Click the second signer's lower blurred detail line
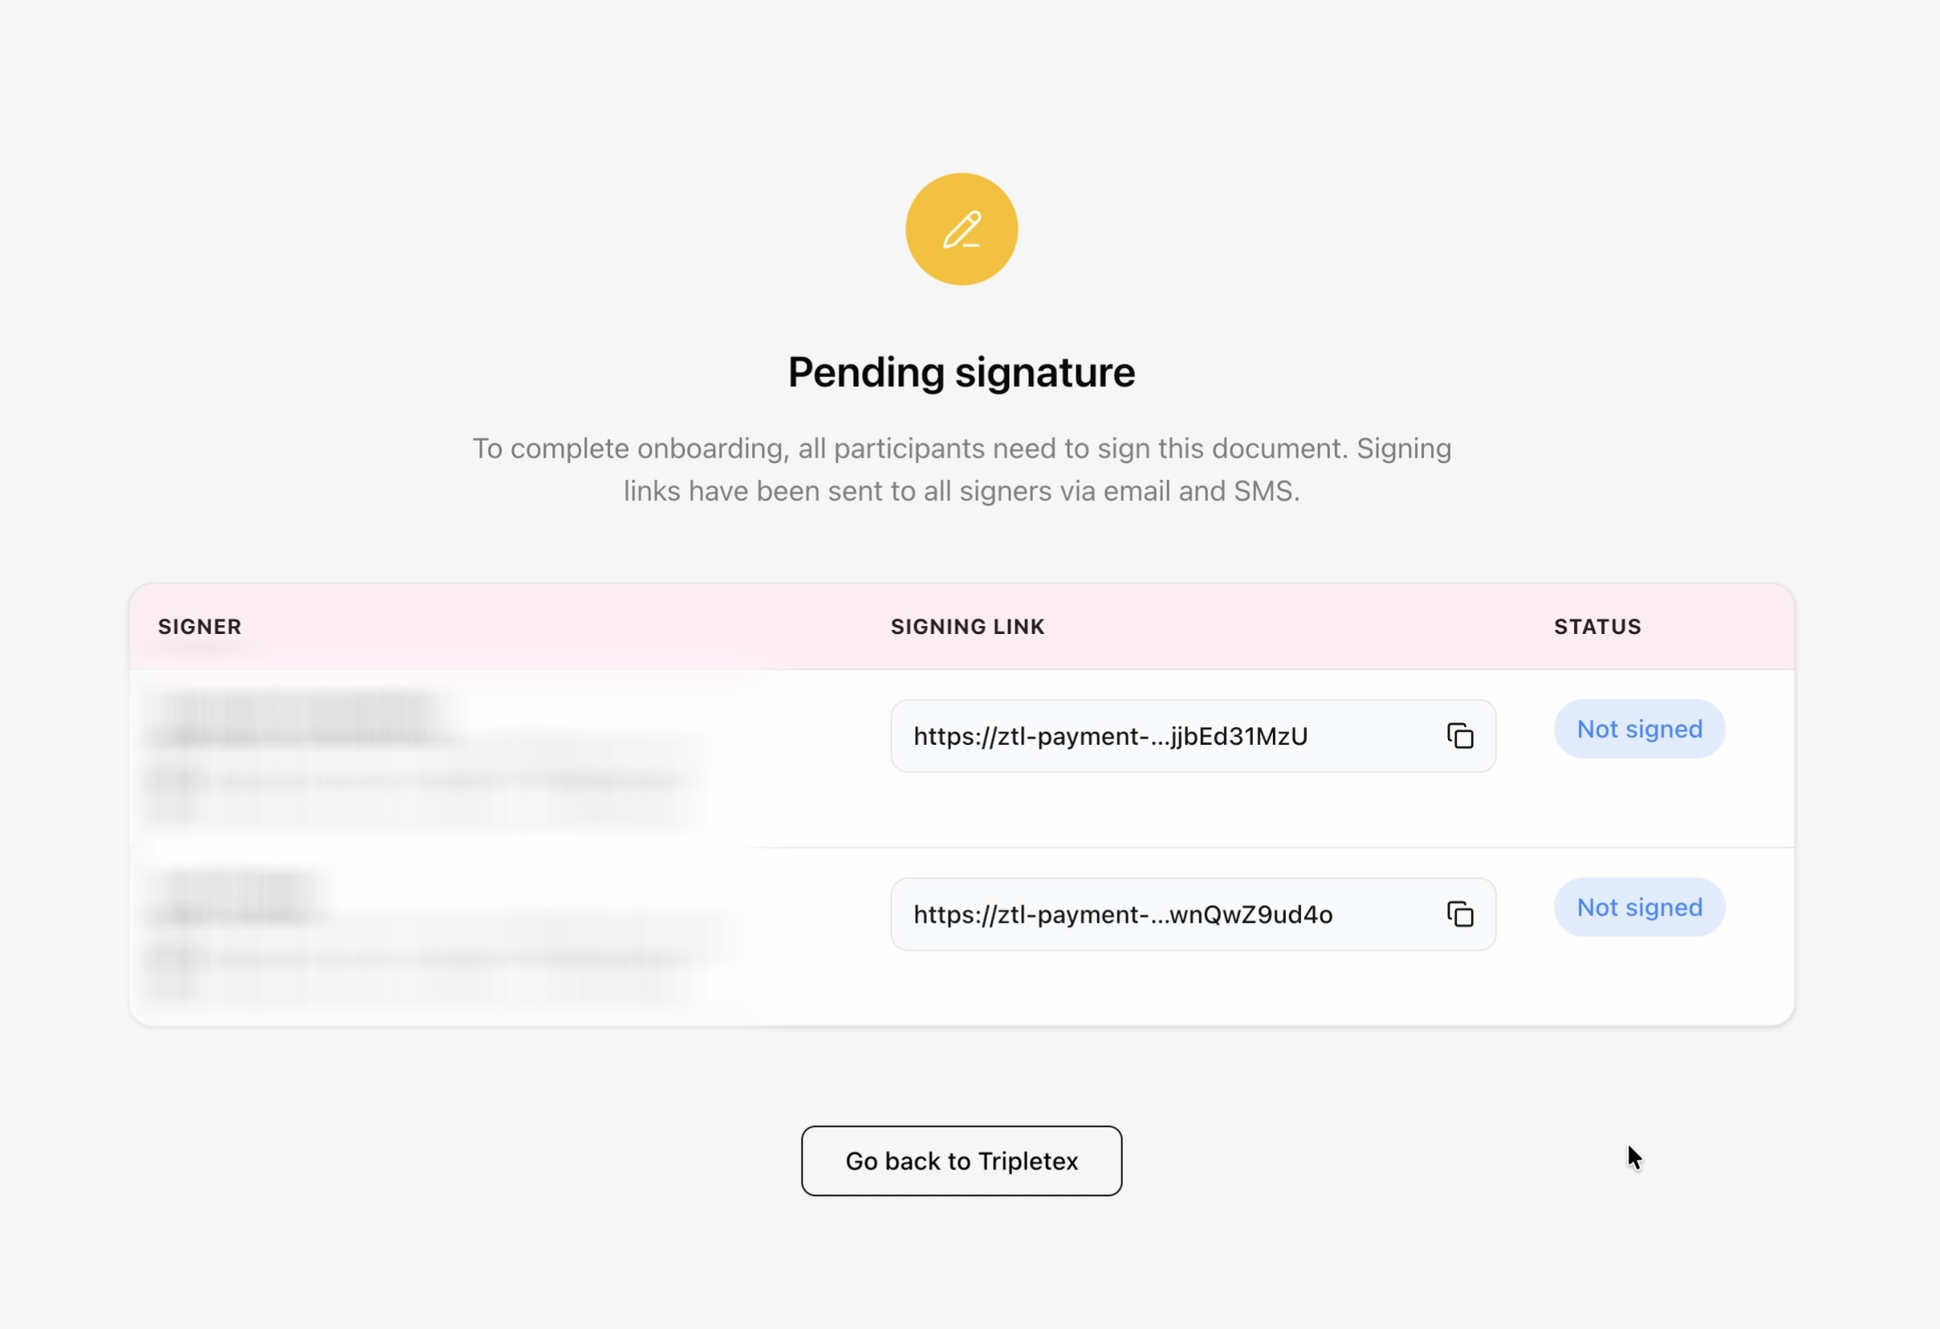Screen dimensions: 1940x1329 click(x=417, y=987)
